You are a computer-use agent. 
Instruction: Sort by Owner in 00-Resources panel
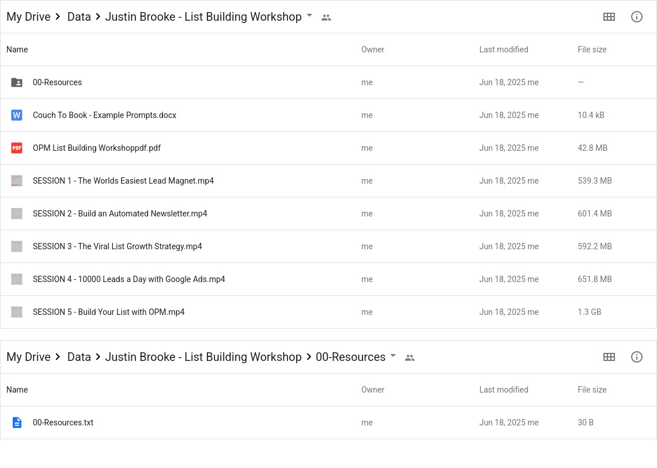pyautogui.click(x=373, y=390)
